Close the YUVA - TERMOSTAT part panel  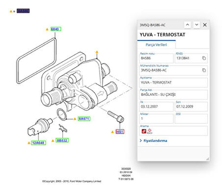click(205, 25)
